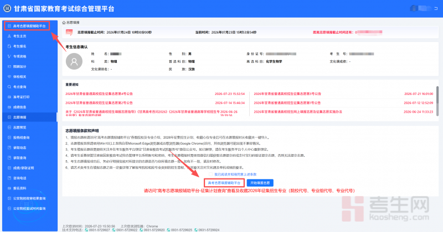Click the gray candidate avatar placeholder
443x232 pixels.
(74, 61)
